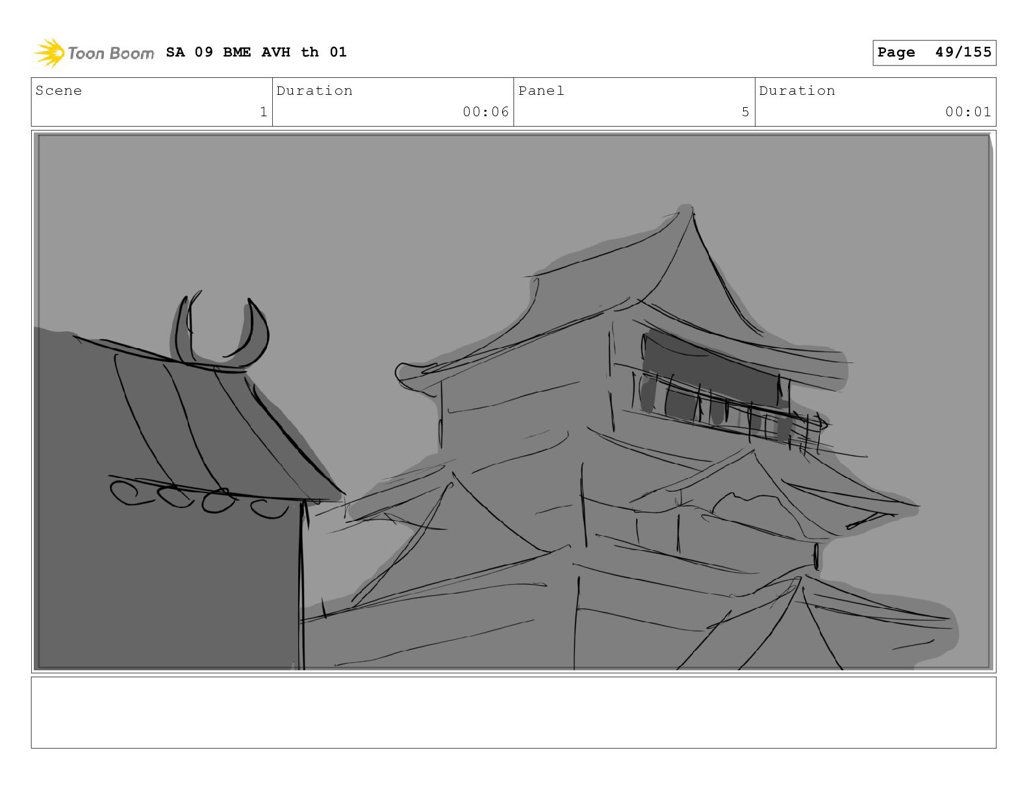Select panel number value '5'
This screenshot has height=795, width=1029.
pos(746,112)
